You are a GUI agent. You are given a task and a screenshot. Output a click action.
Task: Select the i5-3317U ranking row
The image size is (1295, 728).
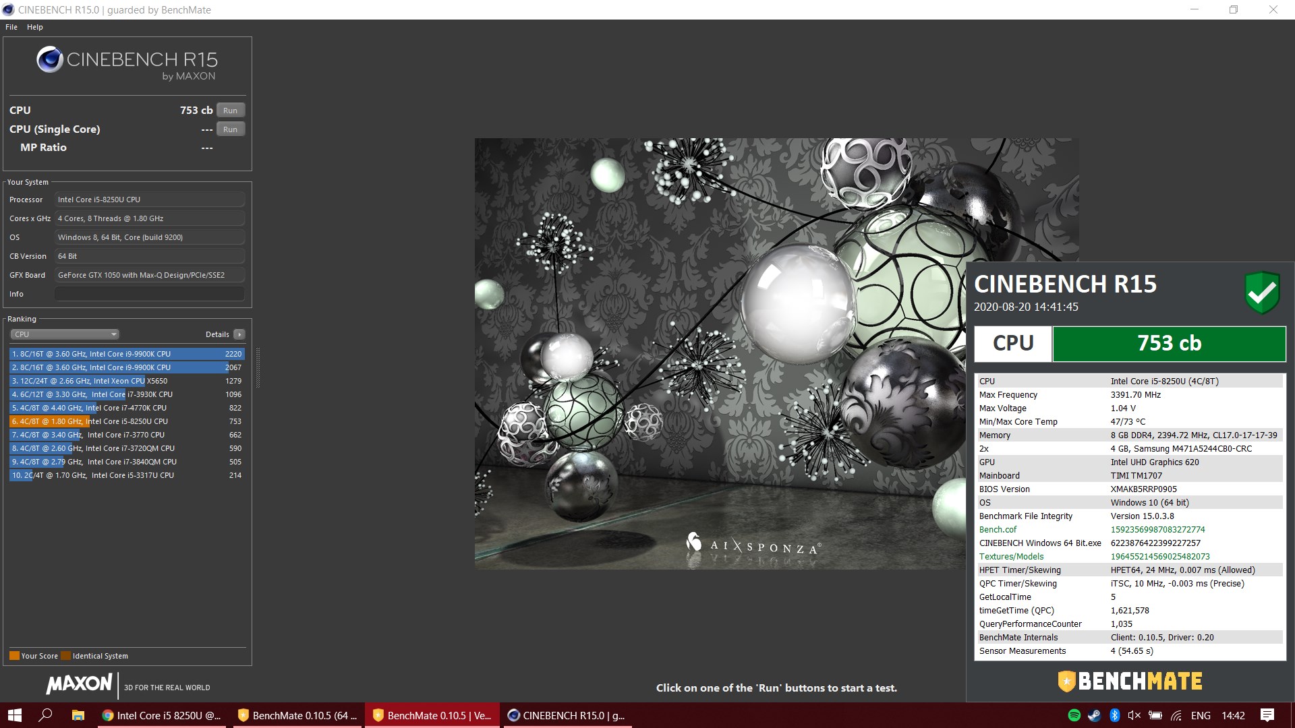click(127, 475)
